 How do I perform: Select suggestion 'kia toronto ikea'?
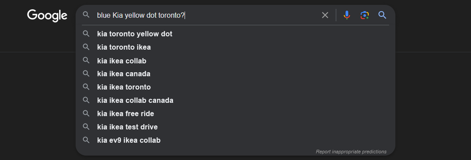(x=236, y=47)
